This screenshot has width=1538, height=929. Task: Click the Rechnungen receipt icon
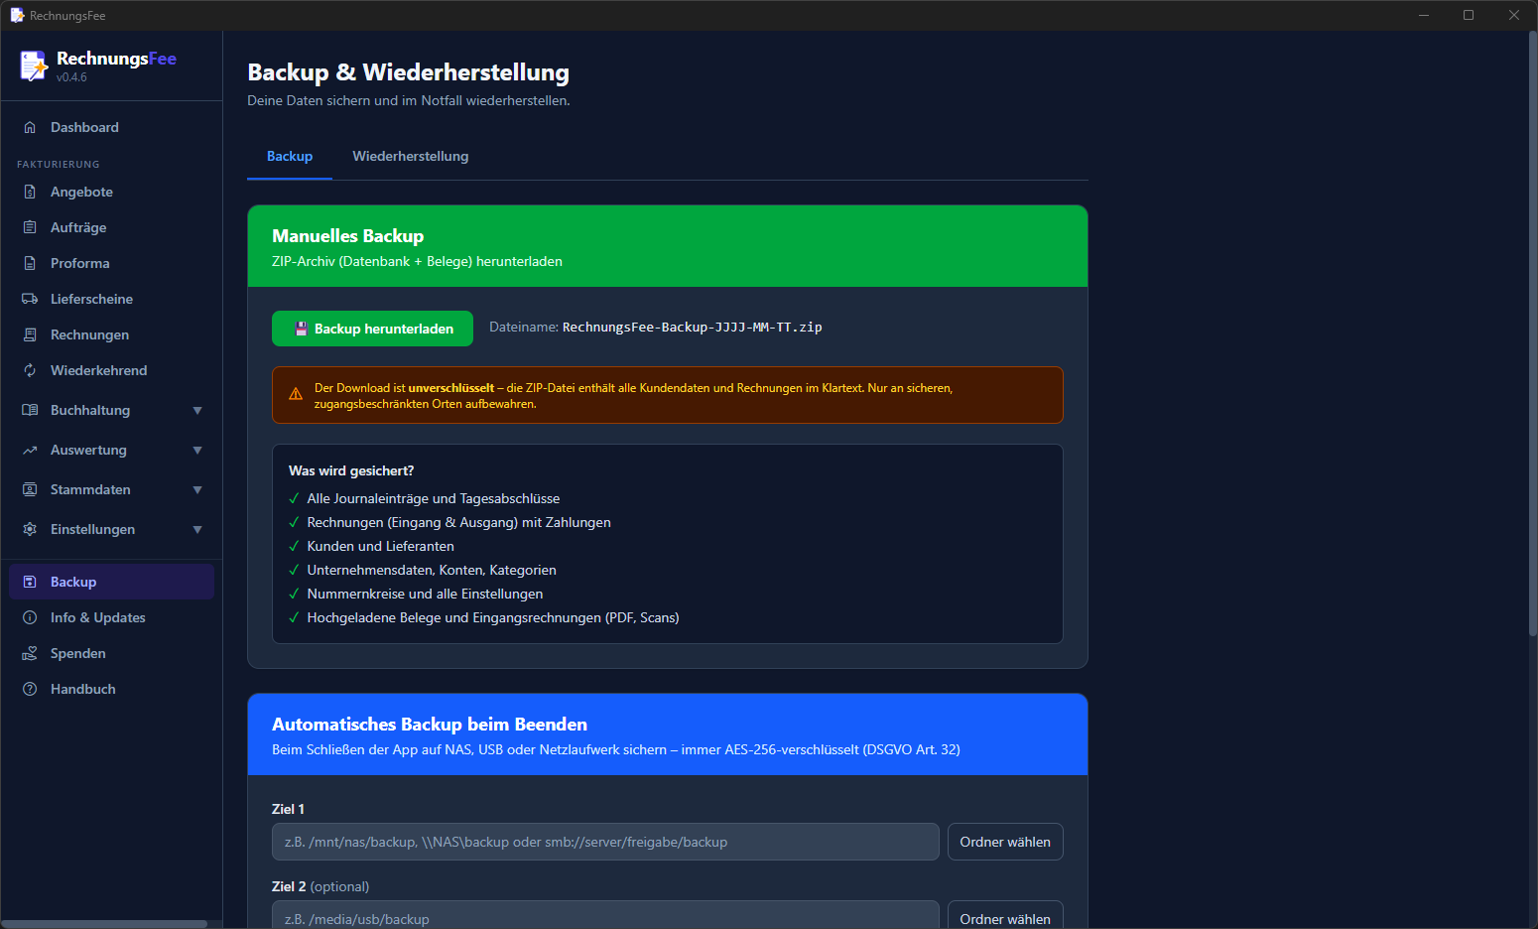(30, 334)
